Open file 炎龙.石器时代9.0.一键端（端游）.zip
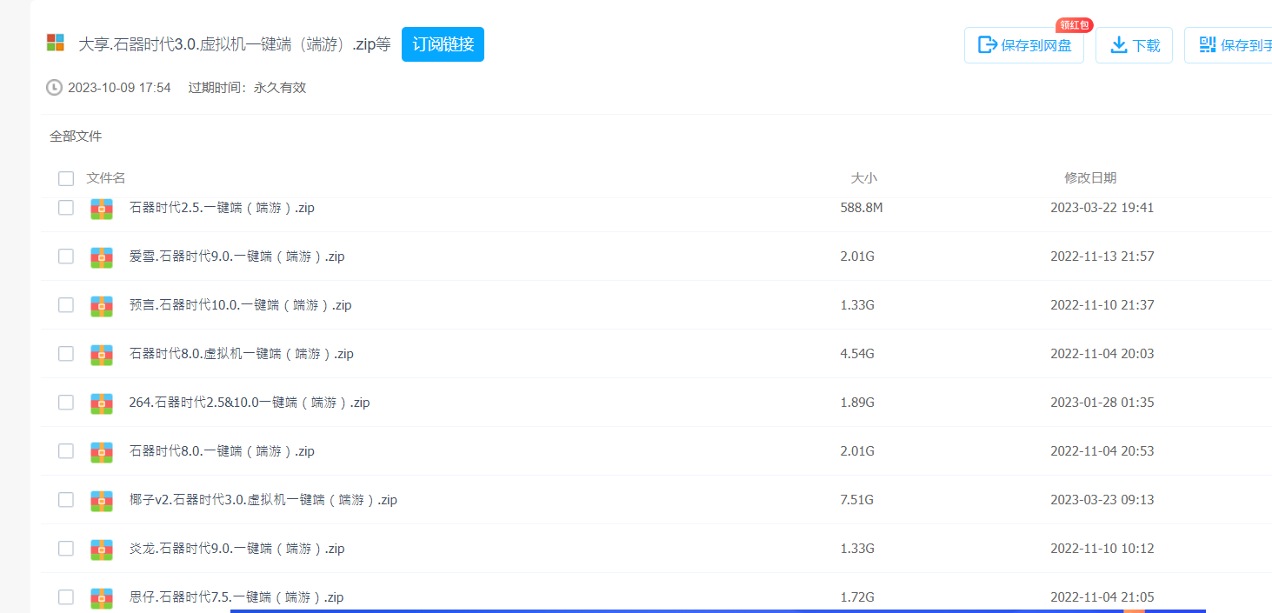The image size is (1272, 613). [x=236, y=549]
